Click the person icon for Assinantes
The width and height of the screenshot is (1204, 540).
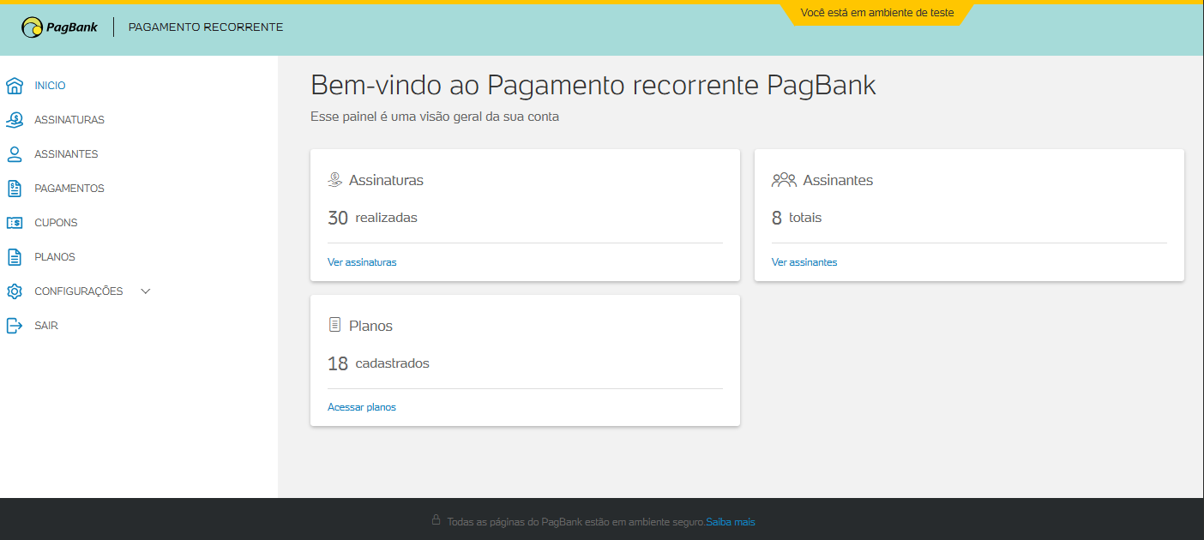pyautogui.click(x=14, y=154)
